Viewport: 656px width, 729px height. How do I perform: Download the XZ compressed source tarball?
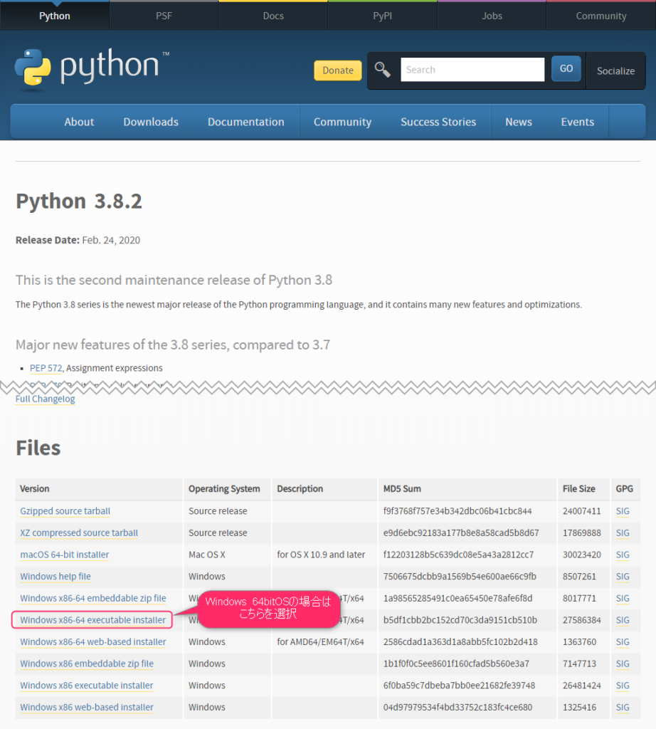[79, 533]
